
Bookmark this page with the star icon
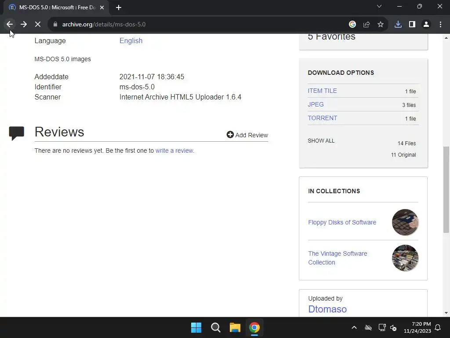381,25
